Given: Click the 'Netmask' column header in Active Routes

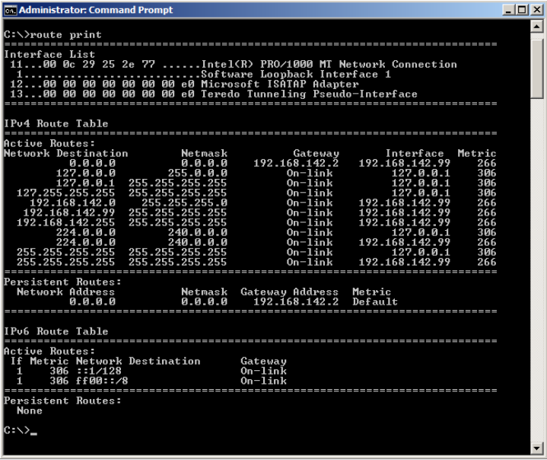Looking at the screenshot, I should point(205,153).
